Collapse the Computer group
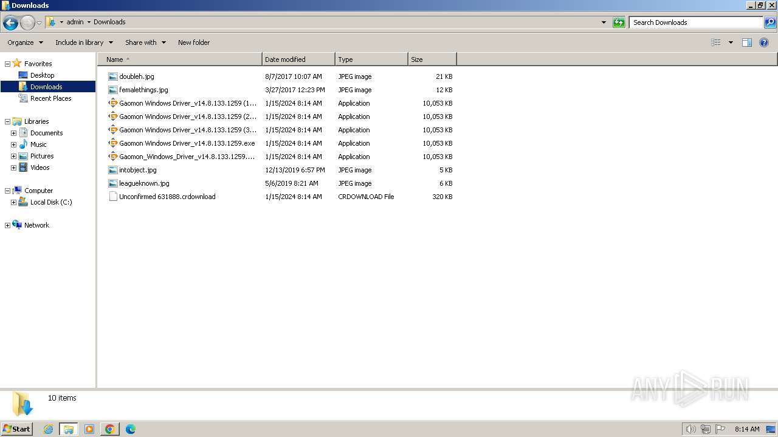This screenshot has width=778, height=437. click(7, 191)
